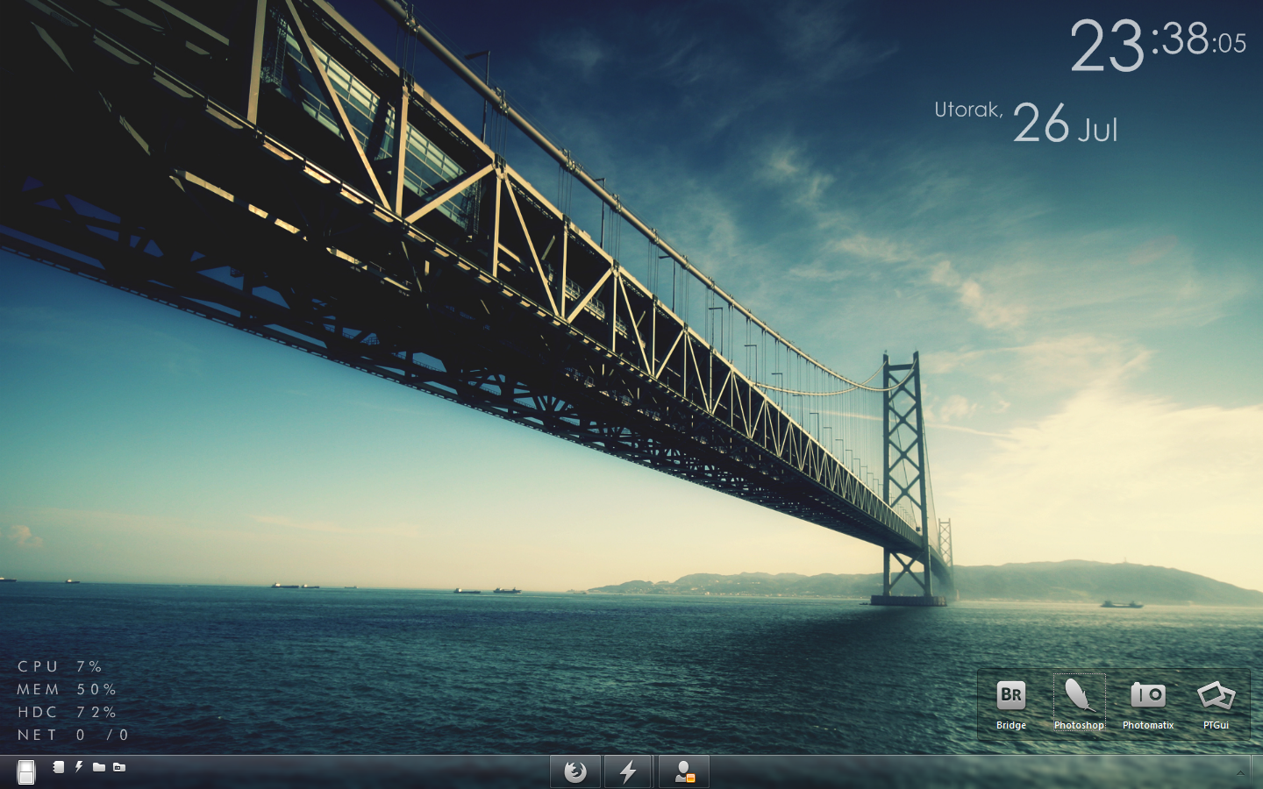Launch Adobe Bridge from the desktop dock
This screenshot has height=789, width=1263.
1011,704
